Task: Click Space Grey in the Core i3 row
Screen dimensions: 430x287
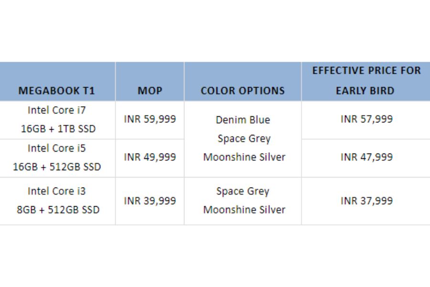Action: (243, 191)
